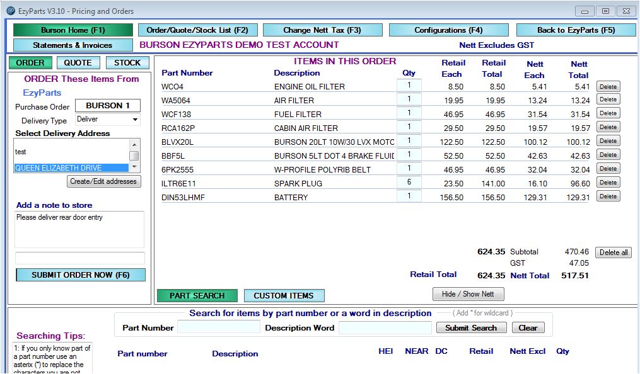Click the Description Word search field
The height and width of the screenshot is (374, 640).
click(385, 328)
